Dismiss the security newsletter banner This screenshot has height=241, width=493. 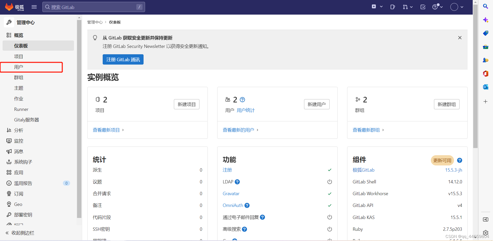(460, 38)
